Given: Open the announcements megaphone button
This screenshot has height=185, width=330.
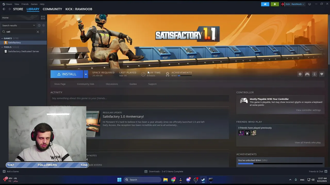Looking at the screenshot, I should click(265, 4).
